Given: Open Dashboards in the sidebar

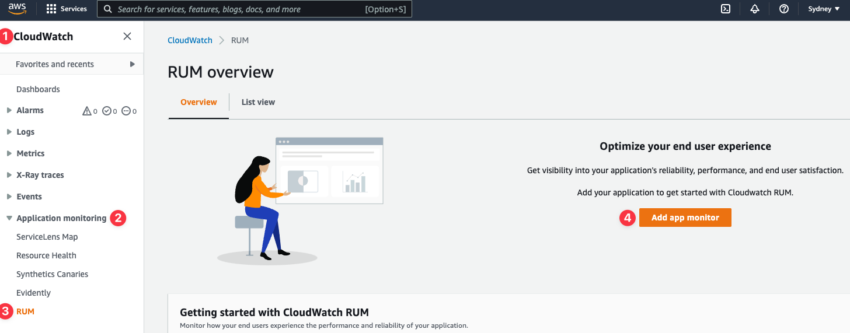Looking at the screenshot, I should 38,89.
